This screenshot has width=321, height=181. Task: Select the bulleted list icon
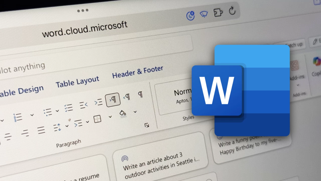pyautogui.click(x=48, y=112)
